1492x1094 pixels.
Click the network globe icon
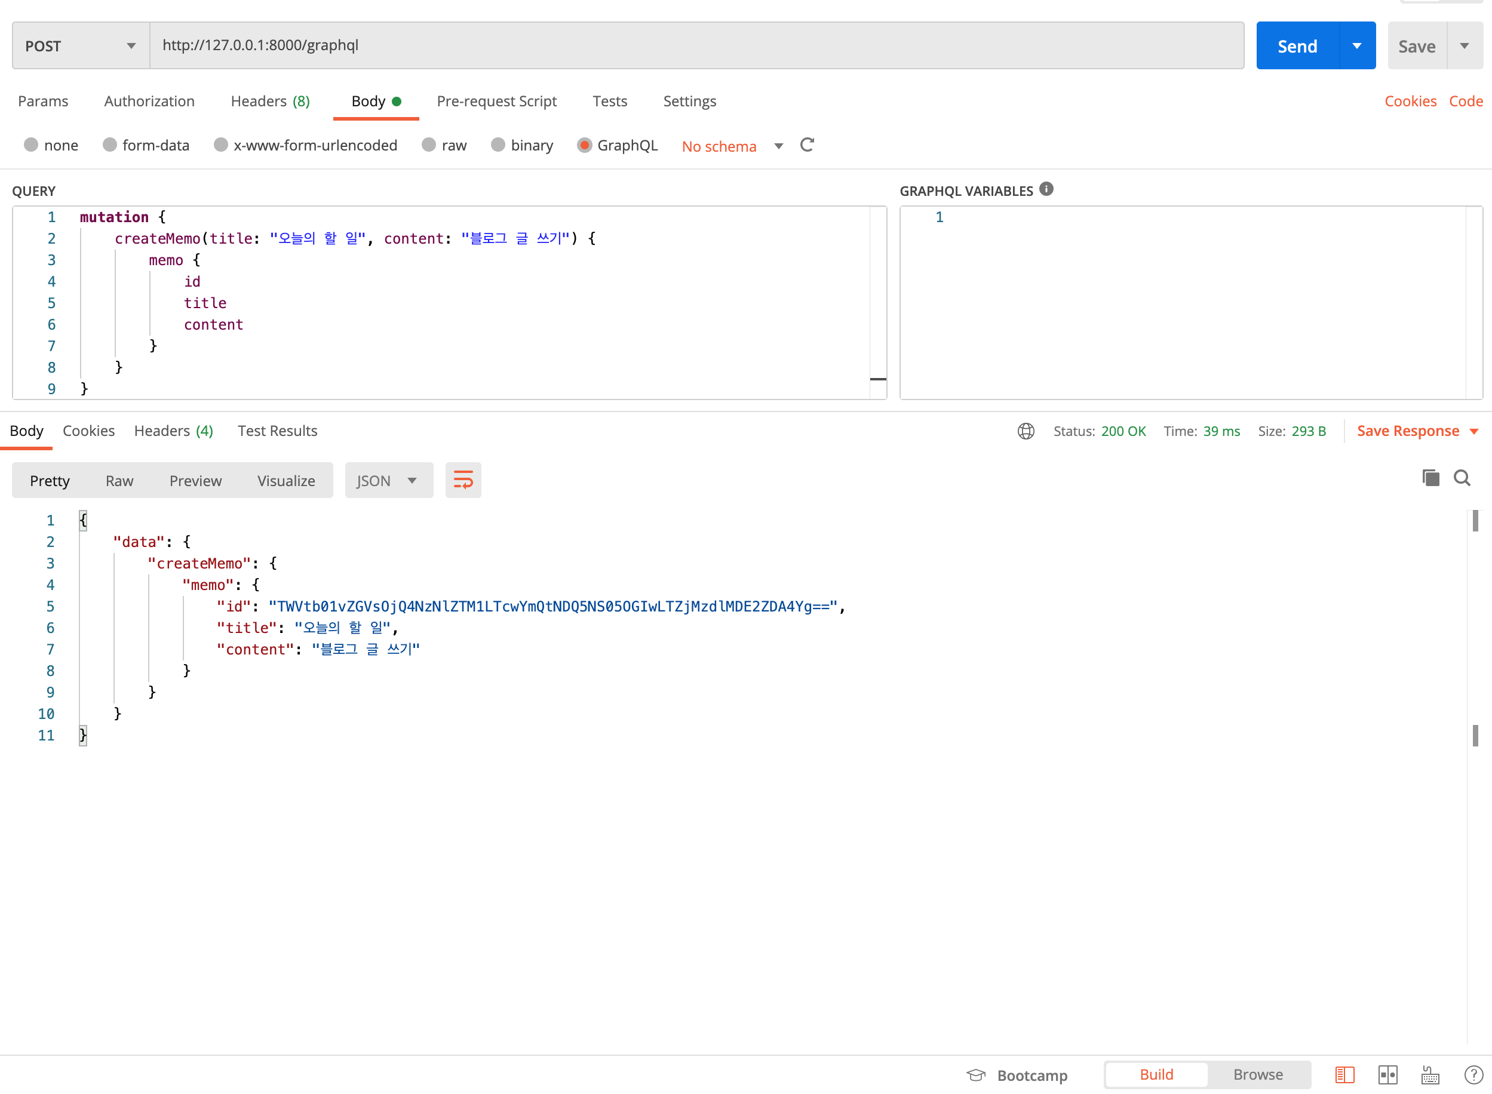(1026, 431)
